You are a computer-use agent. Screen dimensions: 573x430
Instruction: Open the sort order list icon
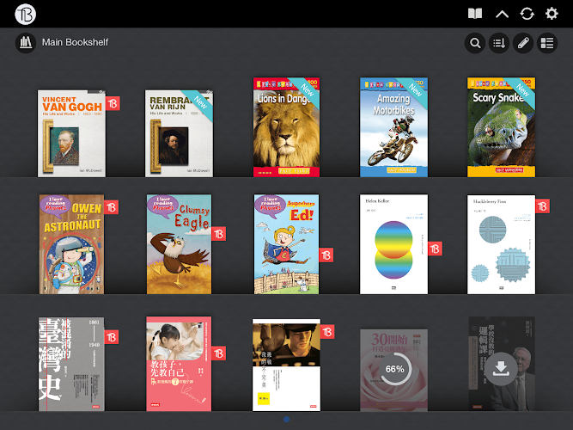click(498, 43)
